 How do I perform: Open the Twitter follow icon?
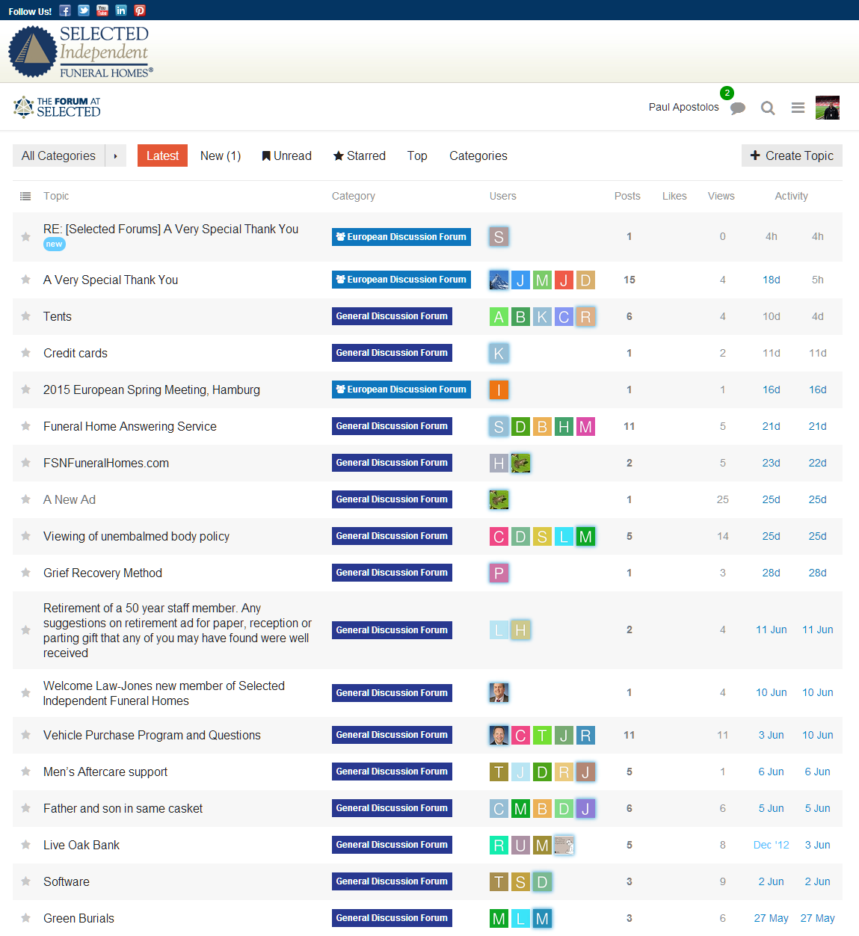coord(84,10)
